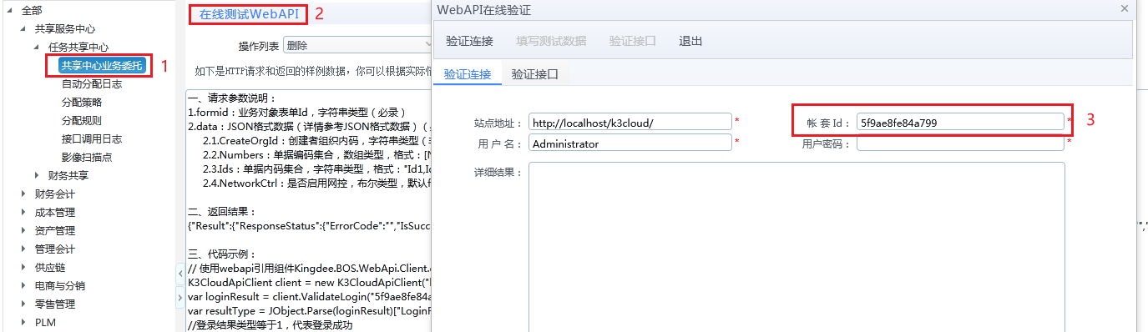
Task: Select the 共享服务中心 node label
Action: click(x=65, y=28)
